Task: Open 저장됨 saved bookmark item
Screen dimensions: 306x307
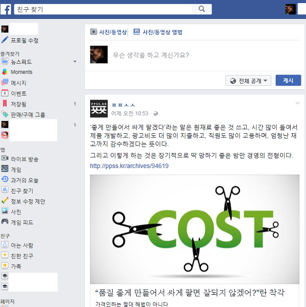Action: [5, 104]
